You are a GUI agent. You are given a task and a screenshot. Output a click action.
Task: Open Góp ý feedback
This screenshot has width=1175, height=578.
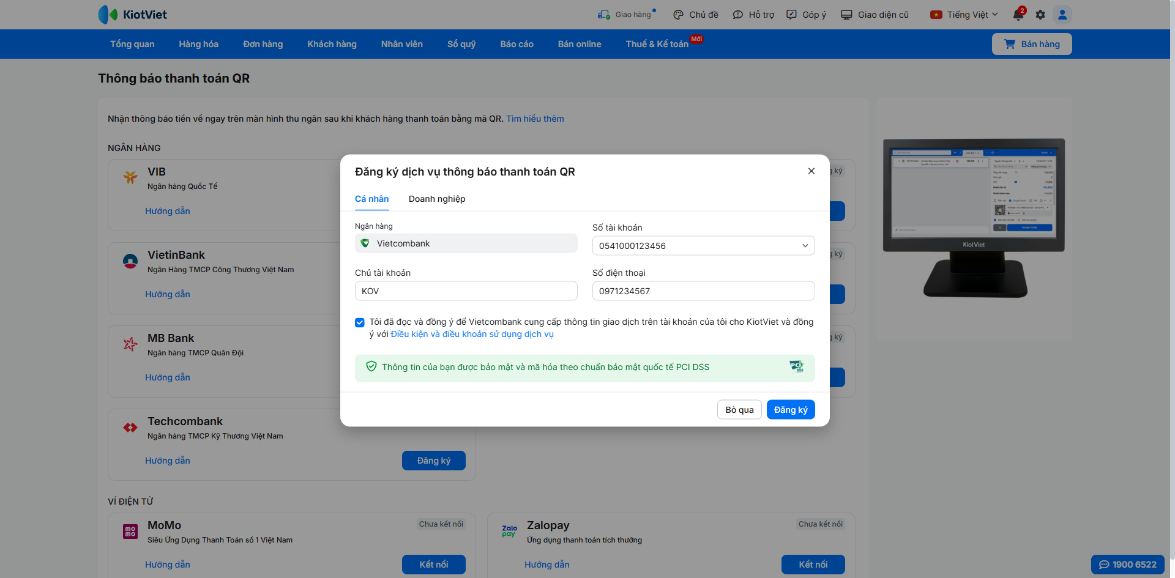tap(806, 15)
